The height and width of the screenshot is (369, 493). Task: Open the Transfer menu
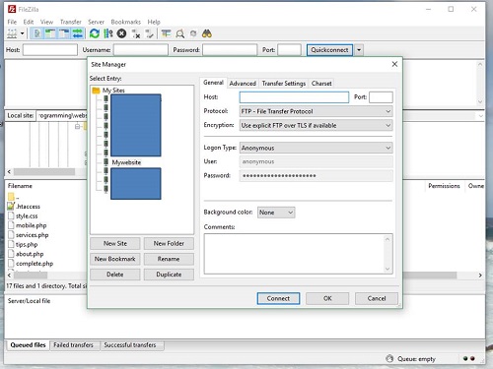coord(71,22)
